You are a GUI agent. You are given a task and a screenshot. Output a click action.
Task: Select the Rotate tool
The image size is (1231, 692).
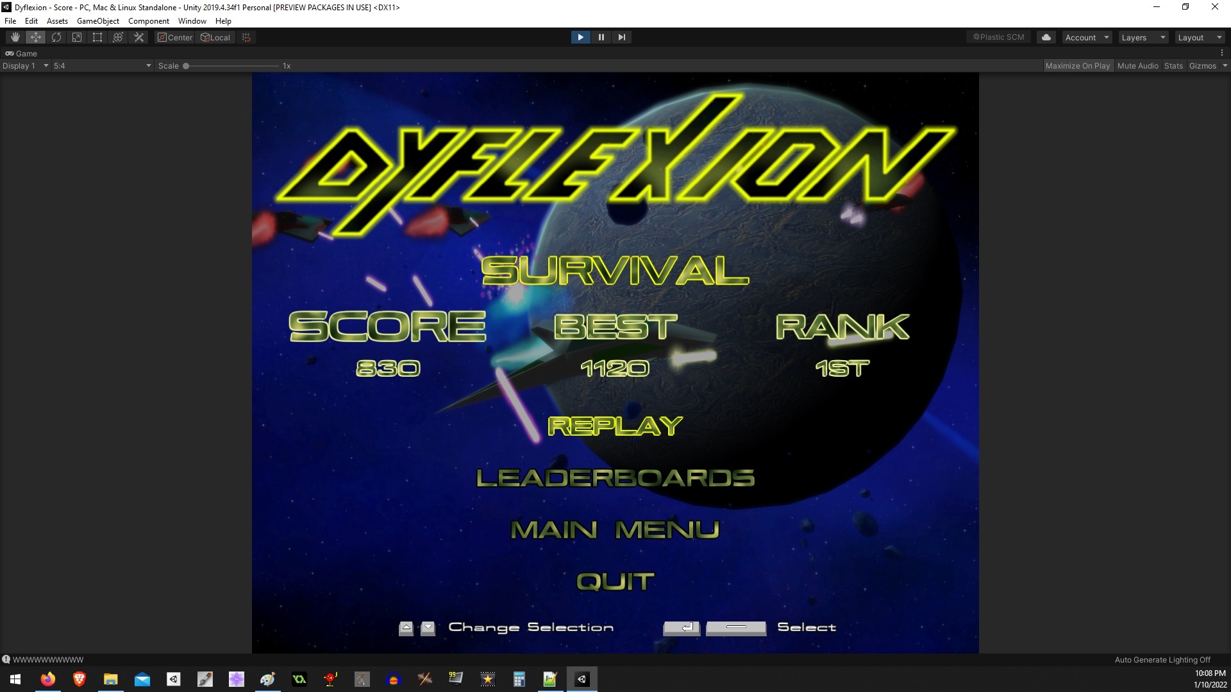tap(56, 37)
